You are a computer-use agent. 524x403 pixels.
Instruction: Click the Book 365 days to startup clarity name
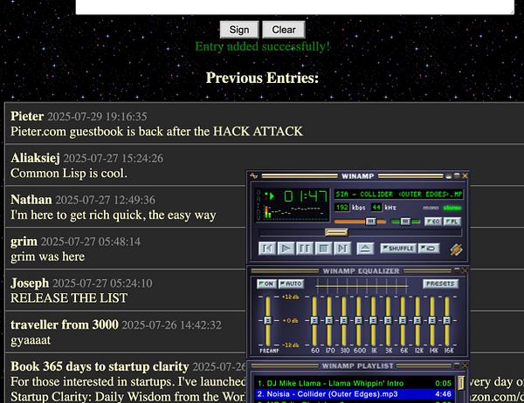[x=100, y=366]
